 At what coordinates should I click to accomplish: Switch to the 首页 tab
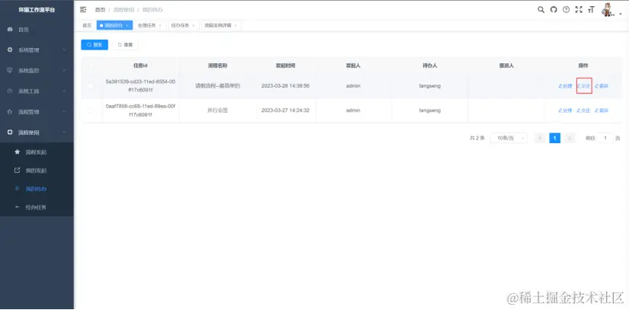[x=87, y=26]
